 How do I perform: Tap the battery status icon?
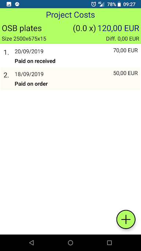coord(119,4)
